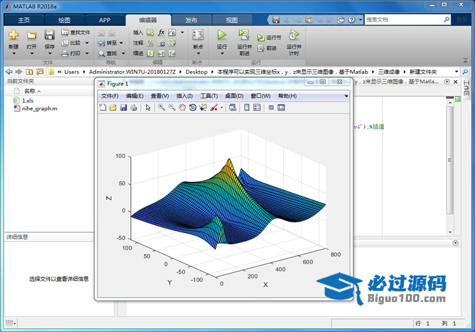Image resolution: width=475 pixels, height=332 pixels.
Task: Click the Show Plot Tools icon
Action: 281,108
